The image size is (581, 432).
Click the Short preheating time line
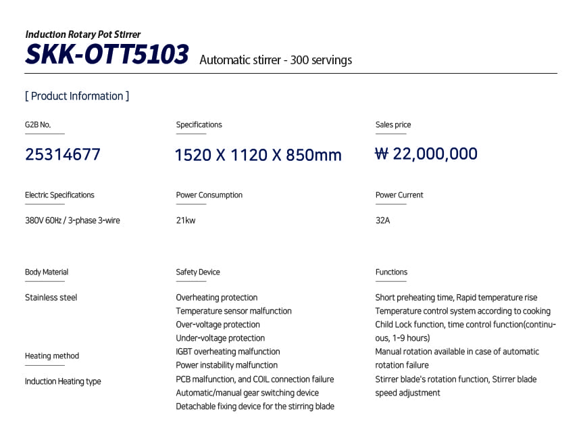click(456, 297)
